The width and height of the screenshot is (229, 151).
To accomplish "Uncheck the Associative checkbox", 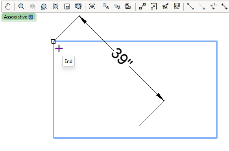I will pyautogui.click(x=31, y=17).
